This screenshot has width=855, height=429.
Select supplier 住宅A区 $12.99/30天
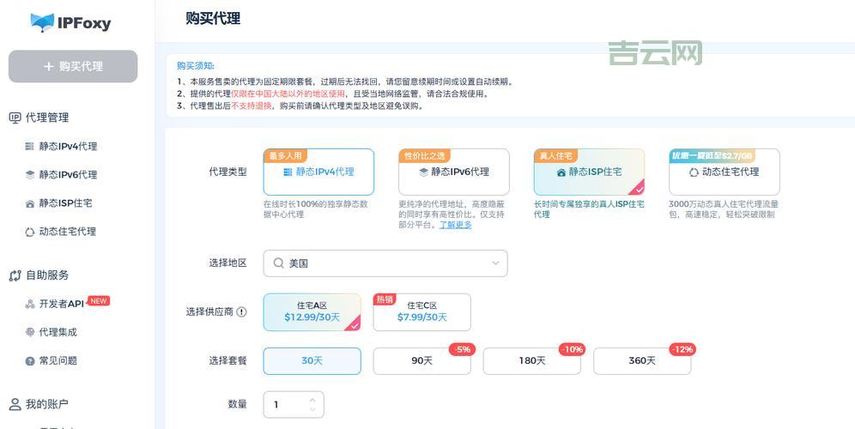(x=312, y=312)
